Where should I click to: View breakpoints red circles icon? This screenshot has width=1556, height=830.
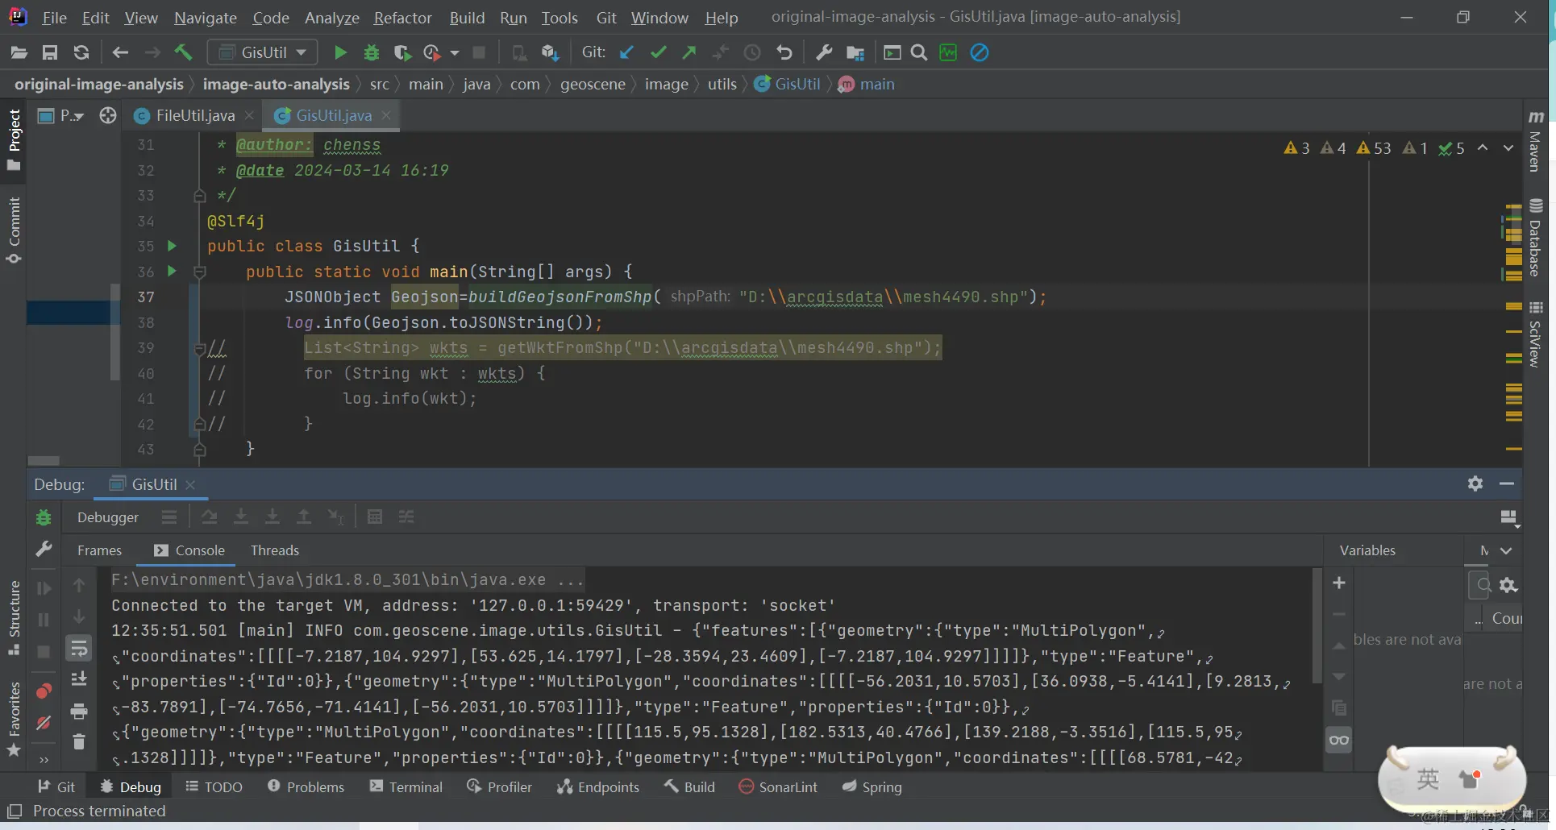click(x=44, y=691)
